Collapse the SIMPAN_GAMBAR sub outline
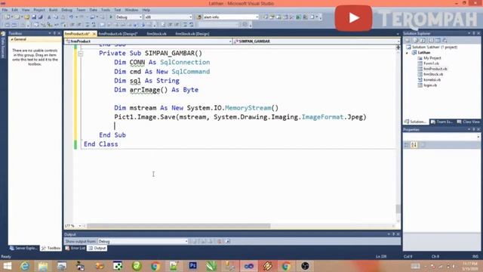The height and width of the screenshot is (272, 483). pyautogui.click(x=81, y=54)
